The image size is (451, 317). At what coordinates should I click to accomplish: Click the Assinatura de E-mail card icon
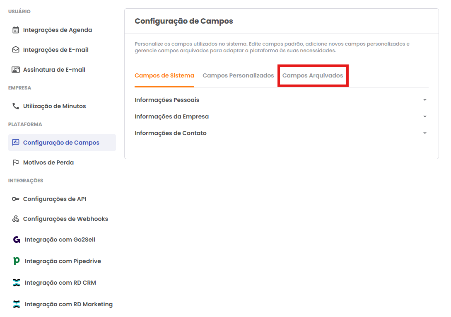pyautogui.click(x=16, y=70)
